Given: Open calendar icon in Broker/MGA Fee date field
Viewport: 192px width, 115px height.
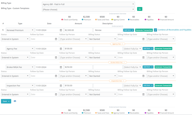Looking at the screenshot, I should click(61, 67).
